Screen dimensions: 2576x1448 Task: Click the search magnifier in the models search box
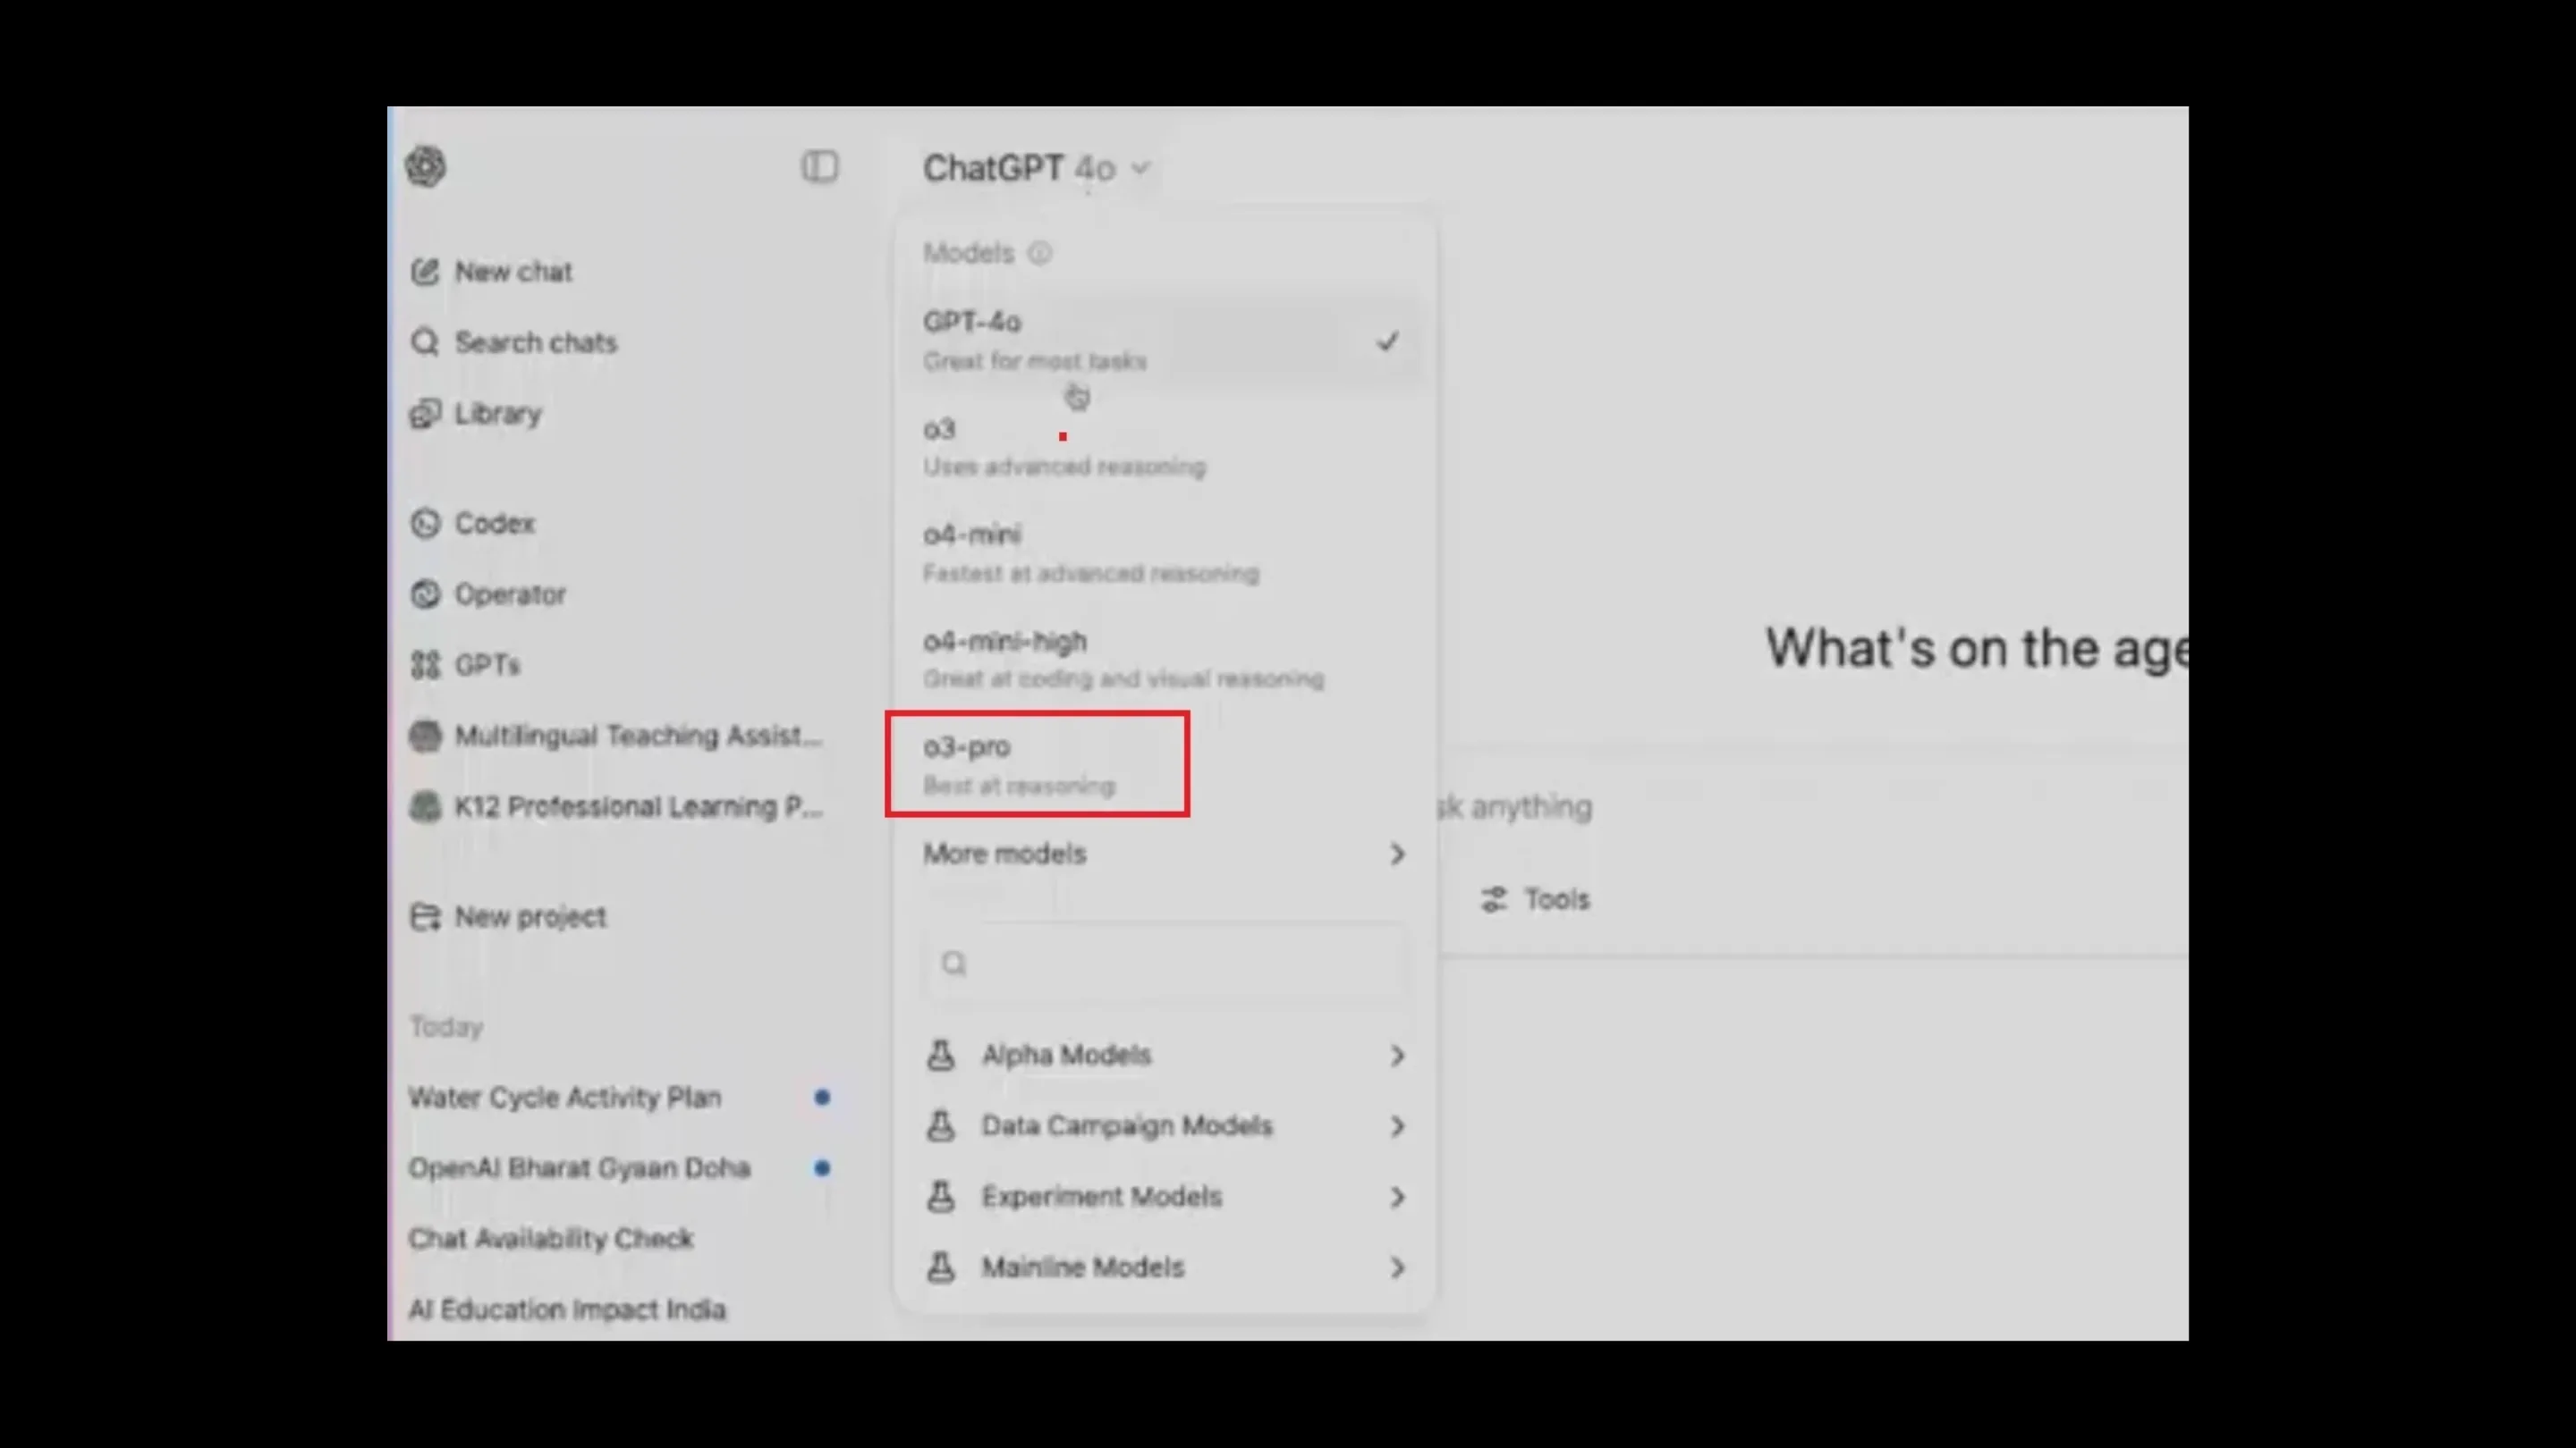pyautogui.click(x=954, y=964)
